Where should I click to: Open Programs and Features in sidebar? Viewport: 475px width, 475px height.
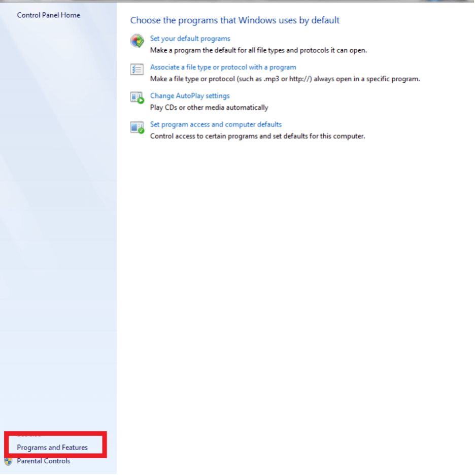[x=52, y=448]
